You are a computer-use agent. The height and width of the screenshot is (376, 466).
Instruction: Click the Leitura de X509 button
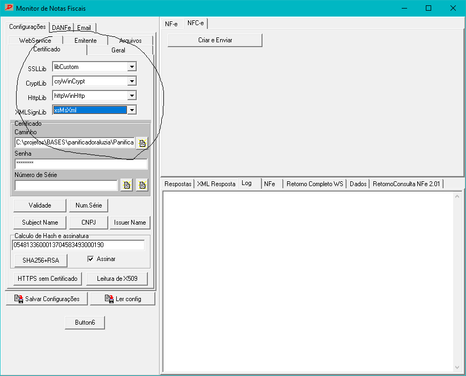coord(117,279)
